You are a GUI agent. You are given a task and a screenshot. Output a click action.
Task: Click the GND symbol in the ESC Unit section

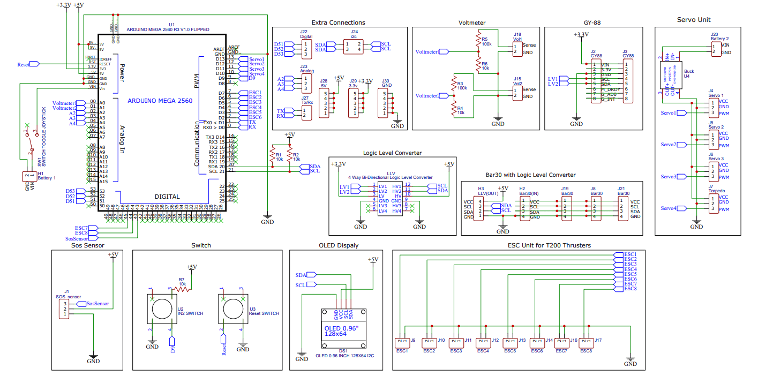pos(631,361)
